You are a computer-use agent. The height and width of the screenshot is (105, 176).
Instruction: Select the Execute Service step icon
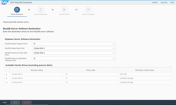coord(65,10)
